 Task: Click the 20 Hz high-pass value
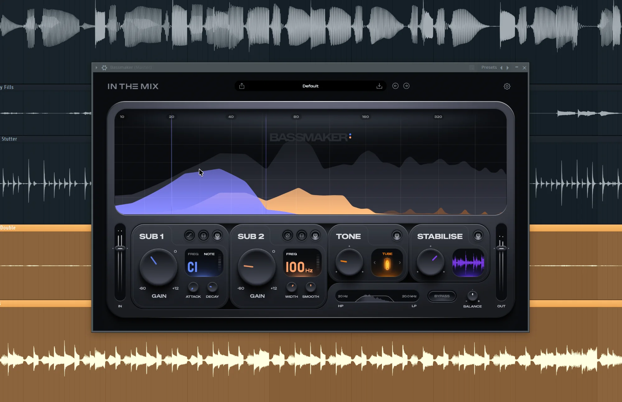[x=343, y=296]
